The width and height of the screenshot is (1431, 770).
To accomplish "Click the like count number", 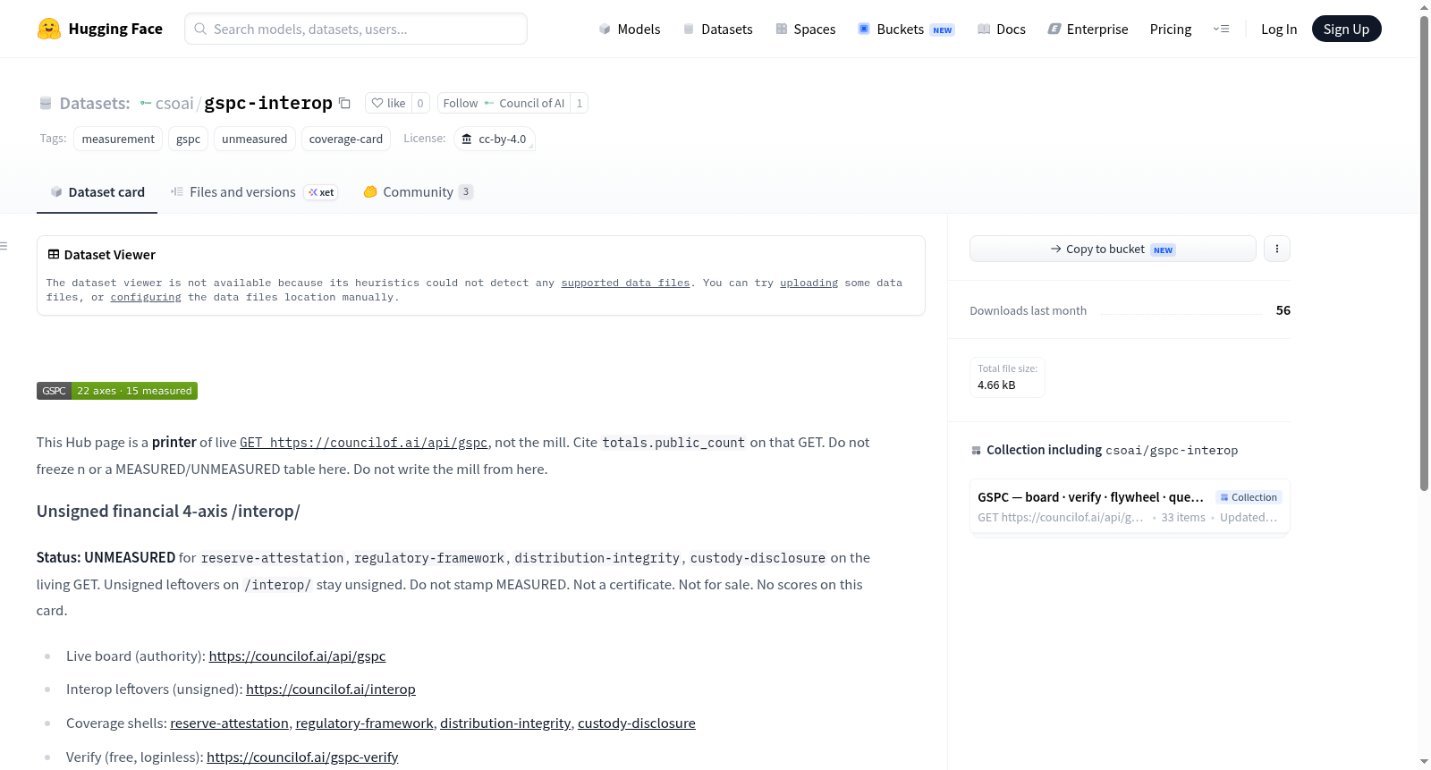I will [420, 103].
